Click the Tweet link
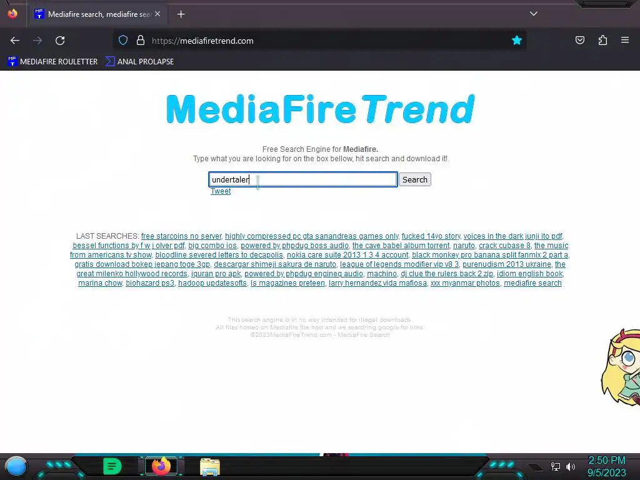 pyautogui.click(x=221, y=191)
